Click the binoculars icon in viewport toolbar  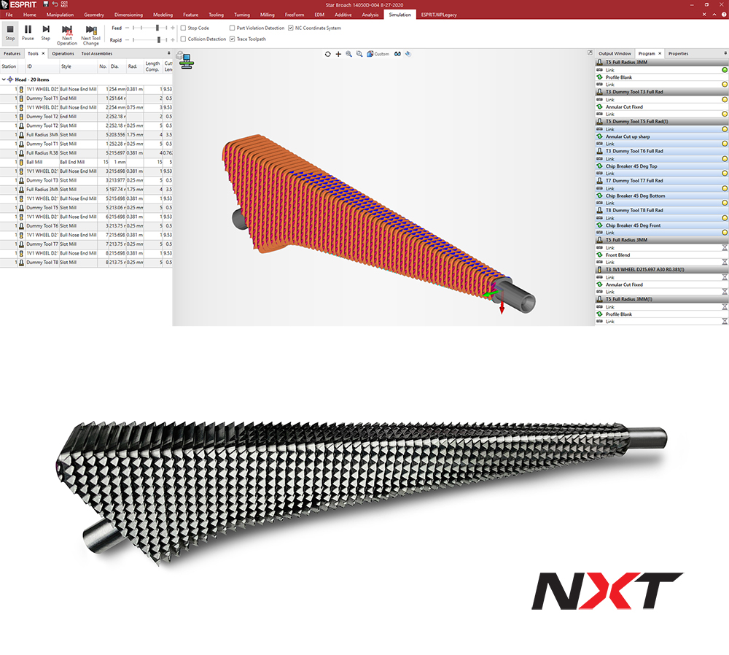coord(397,54)
